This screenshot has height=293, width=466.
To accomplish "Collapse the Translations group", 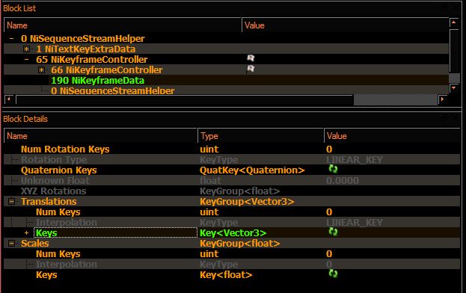I will pyautogui.click(x=11, y=202).
